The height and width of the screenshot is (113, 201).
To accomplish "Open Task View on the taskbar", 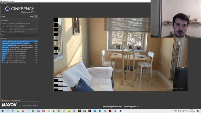I will [x=13, y=111].
